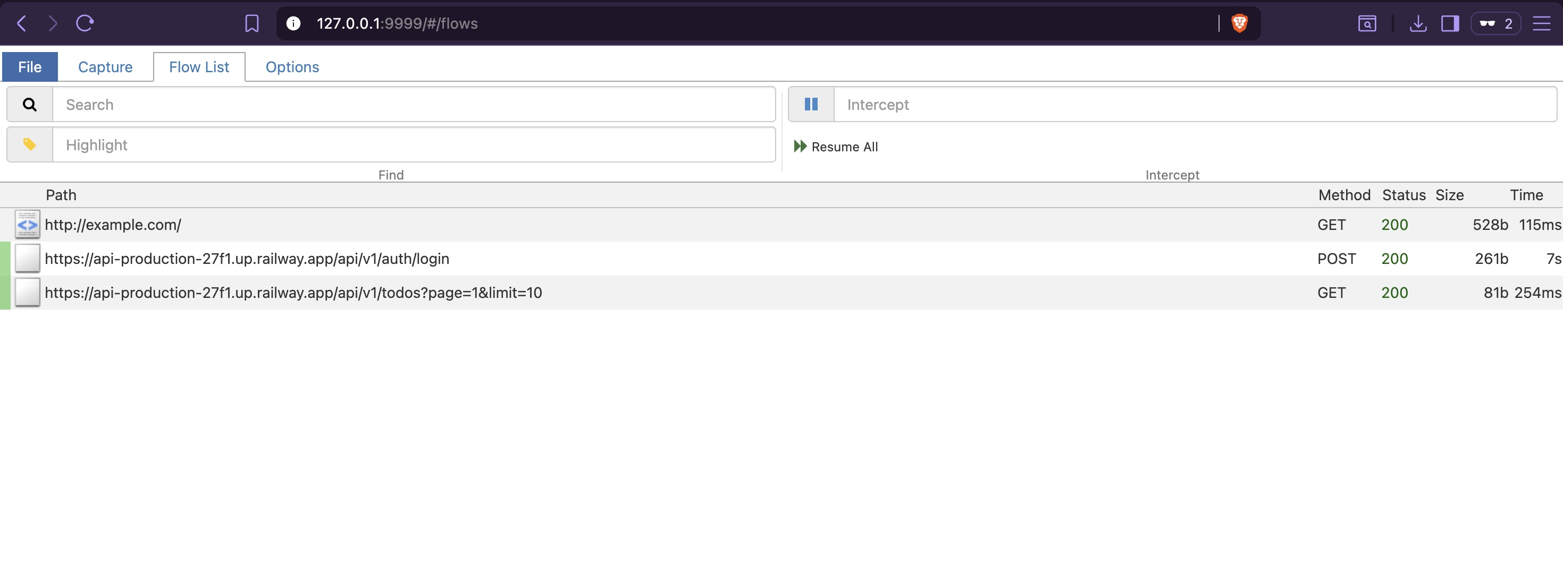Select the auth/login POST flow path
Screen dimensions: 1563x565
[247, 258]
